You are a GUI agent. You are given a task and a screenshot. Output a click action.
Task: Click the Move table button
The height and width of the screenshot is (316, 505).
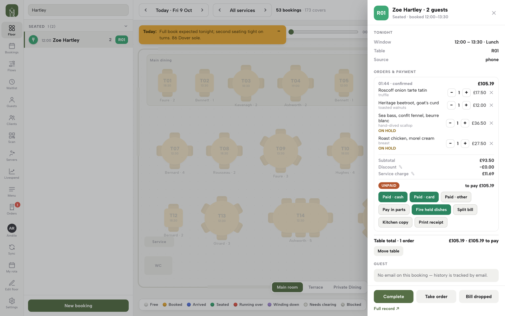pyautogui.click(x=389, y=251)
